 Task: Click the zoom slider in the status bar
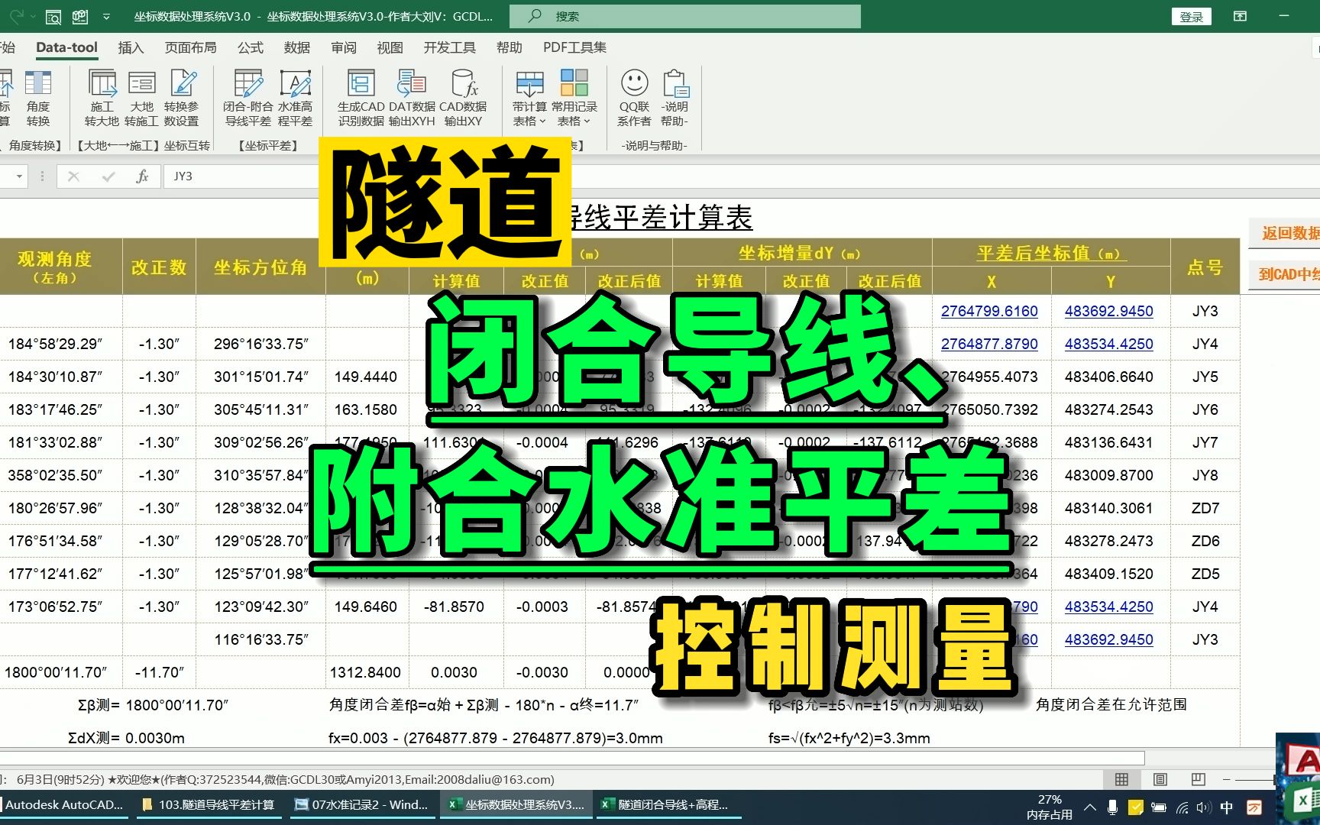[1253, 779]
